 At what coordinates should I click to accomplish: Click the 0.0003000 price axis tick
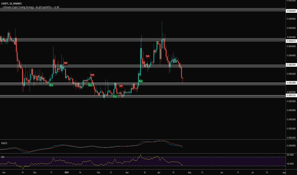click(291, 101)
